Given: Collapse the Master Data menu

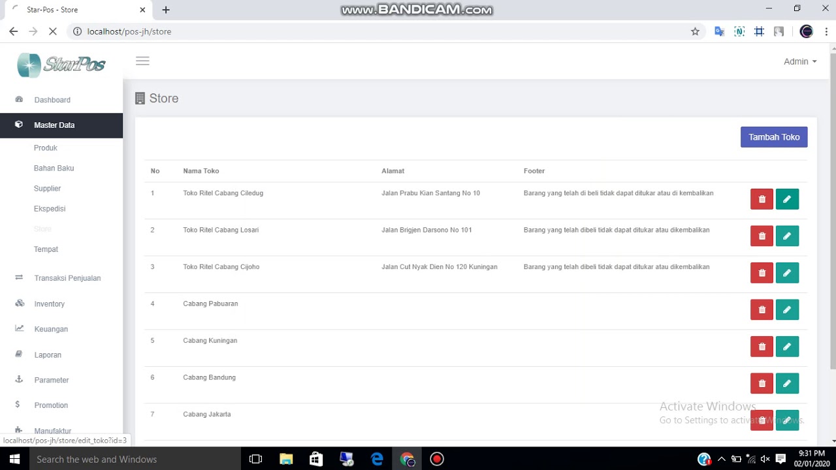Looking at the screenshot, I should pos(61,125).
